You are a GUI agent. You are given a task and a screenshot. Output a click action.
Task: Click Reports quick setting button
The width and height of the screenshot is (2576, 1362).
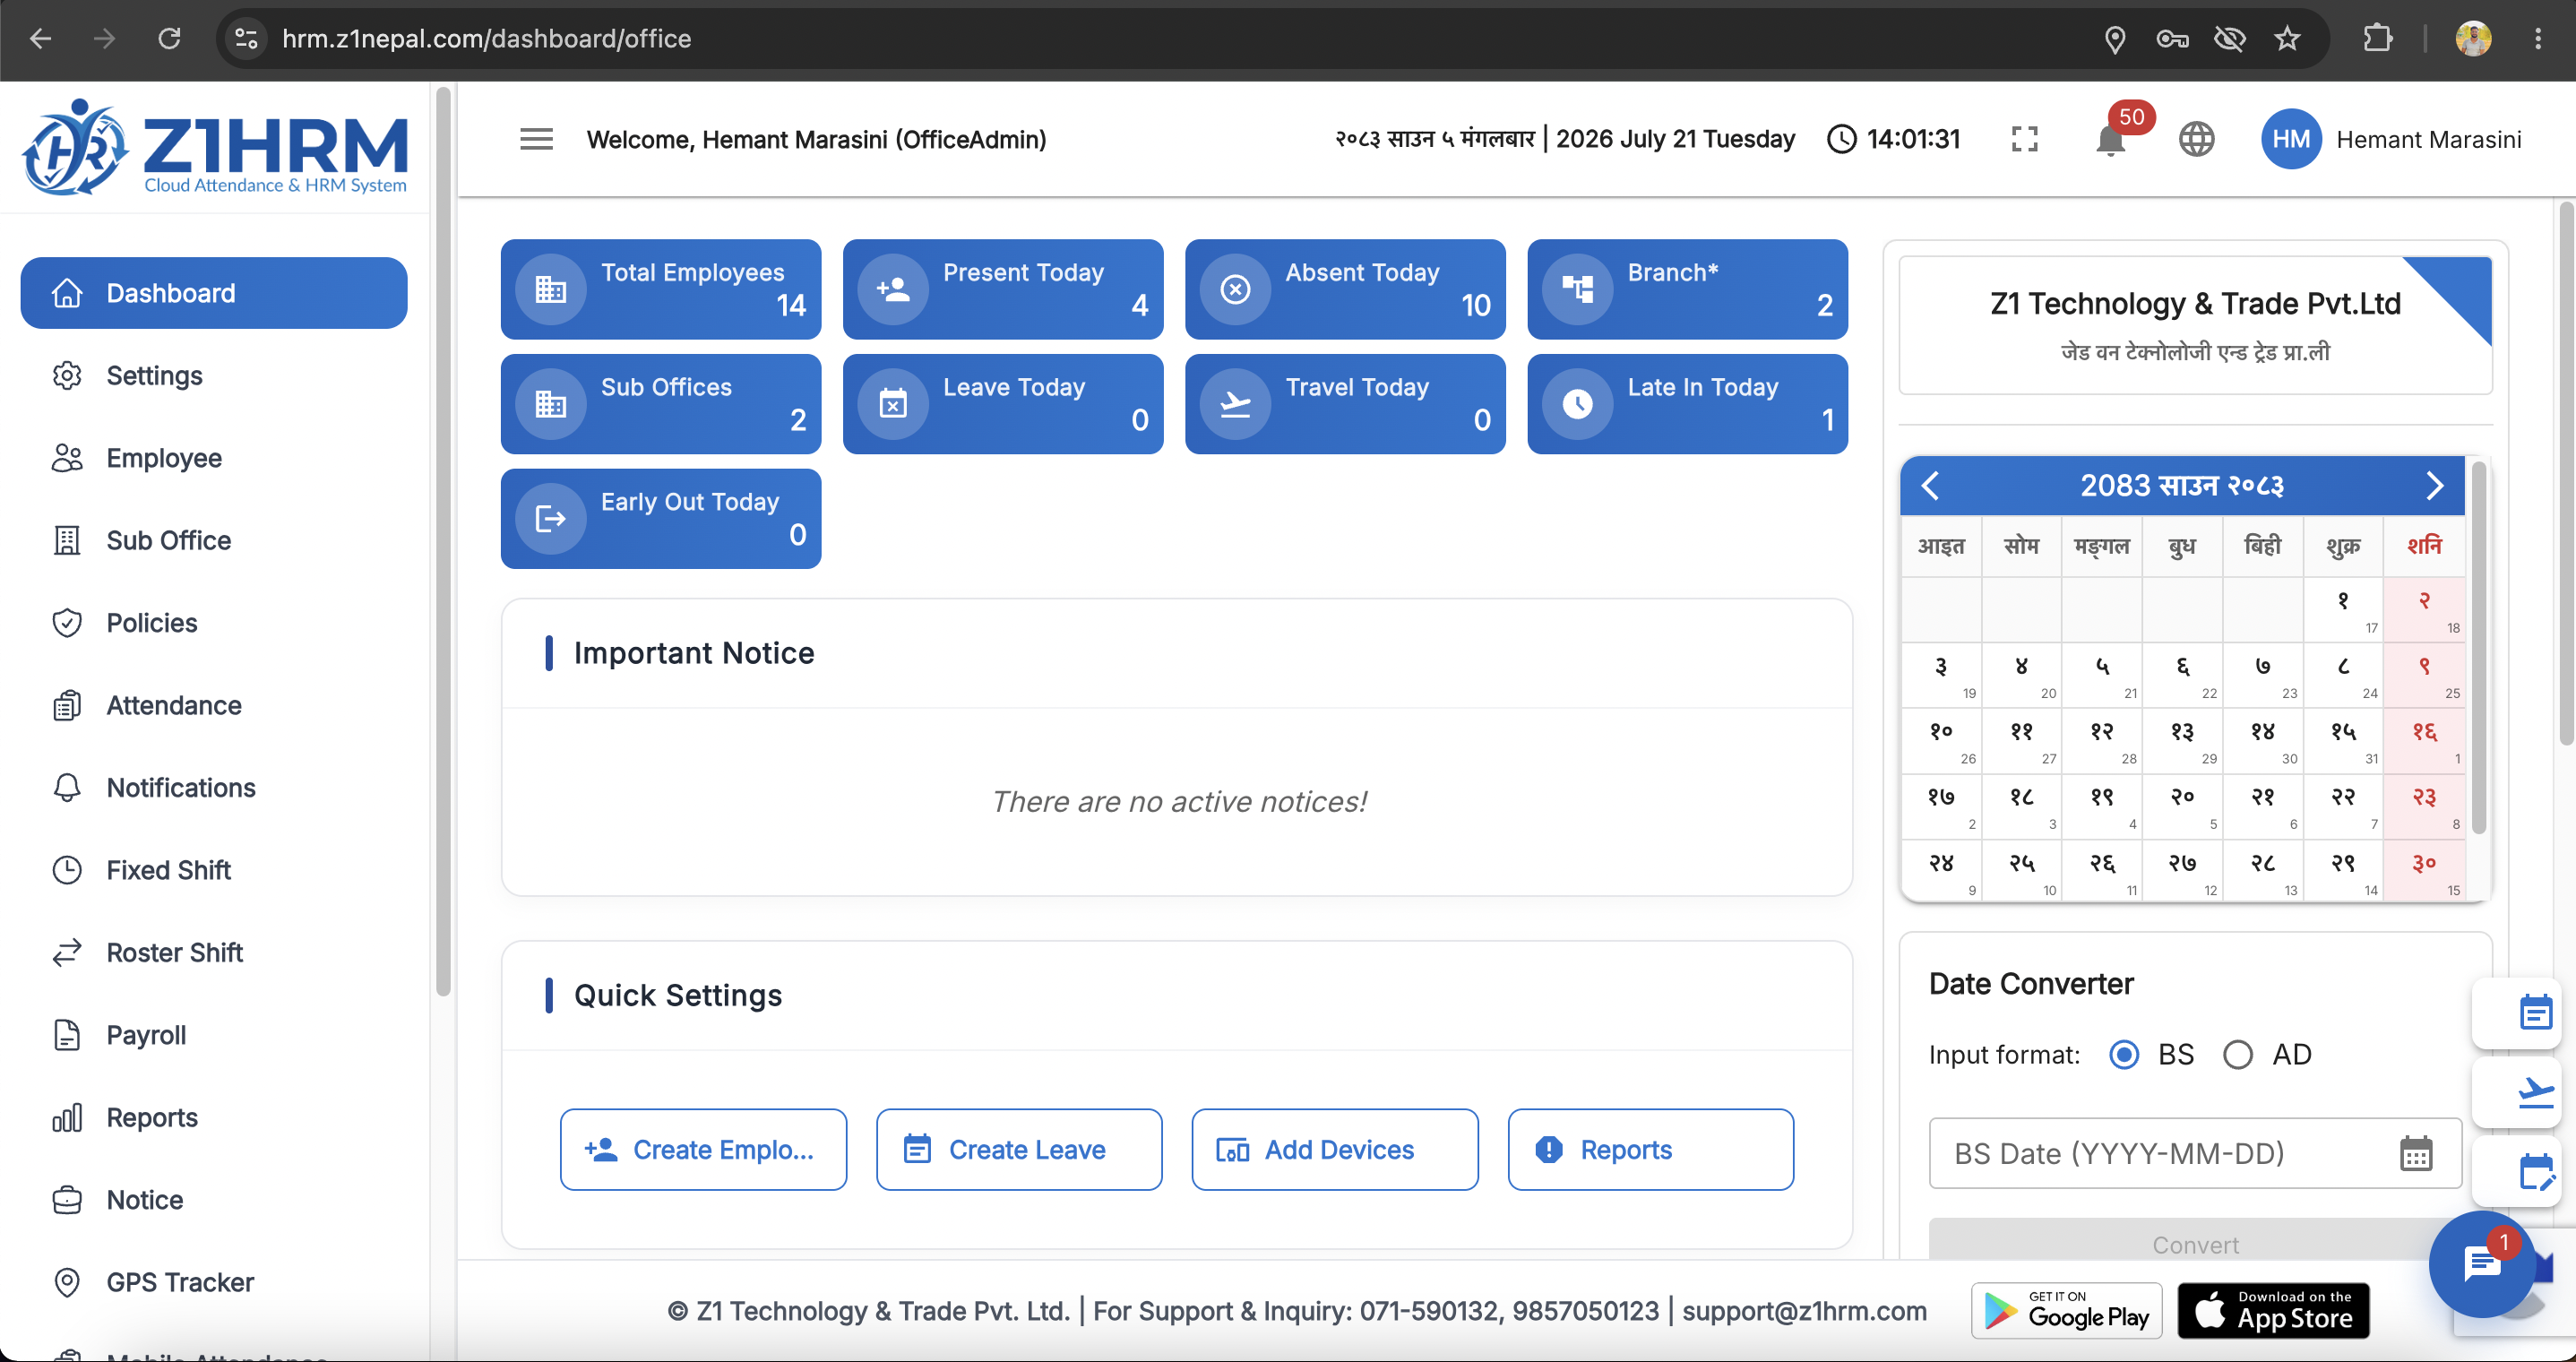point(1651,1150)
